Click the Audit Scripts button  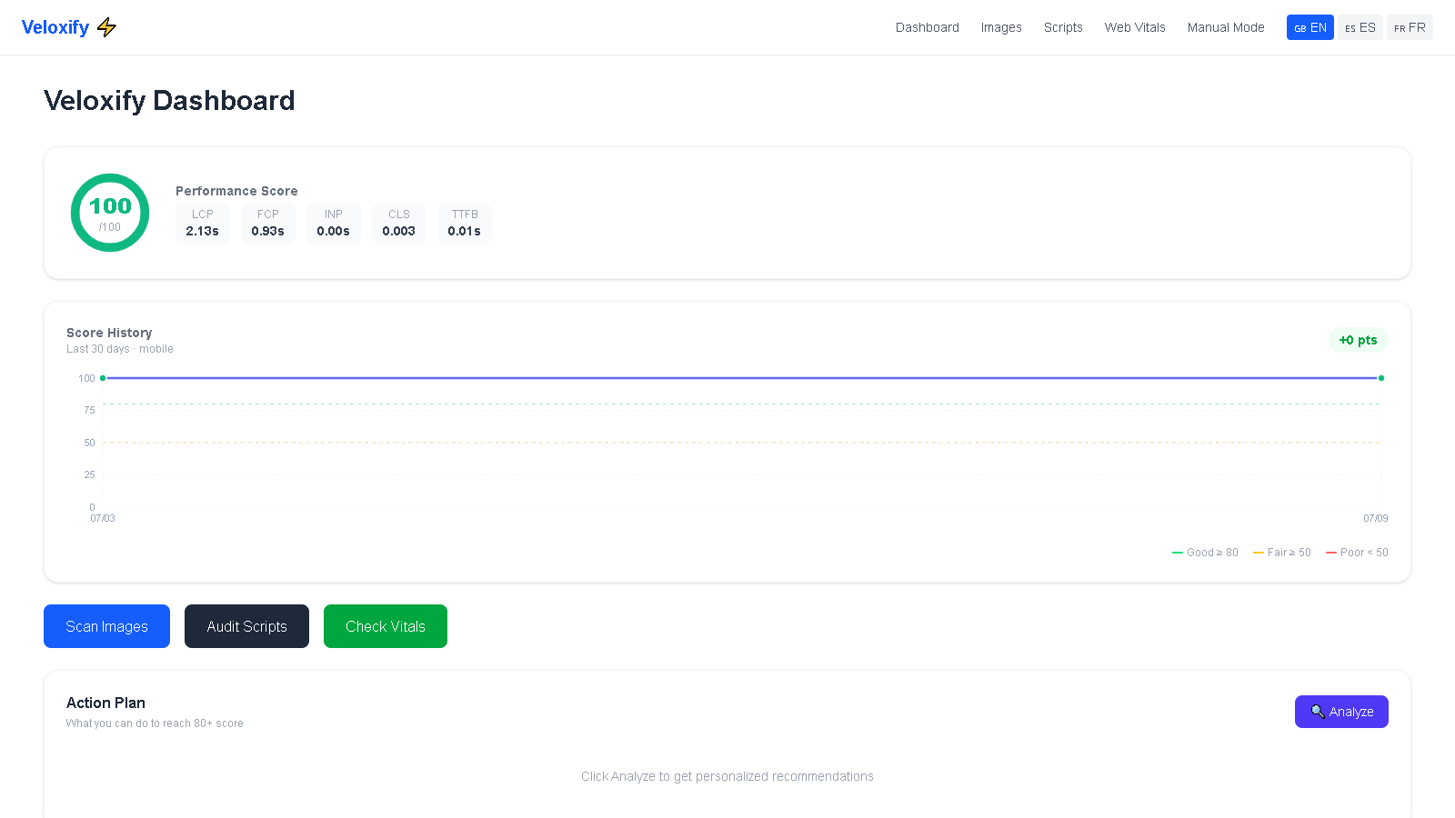(x=246, y=626)
